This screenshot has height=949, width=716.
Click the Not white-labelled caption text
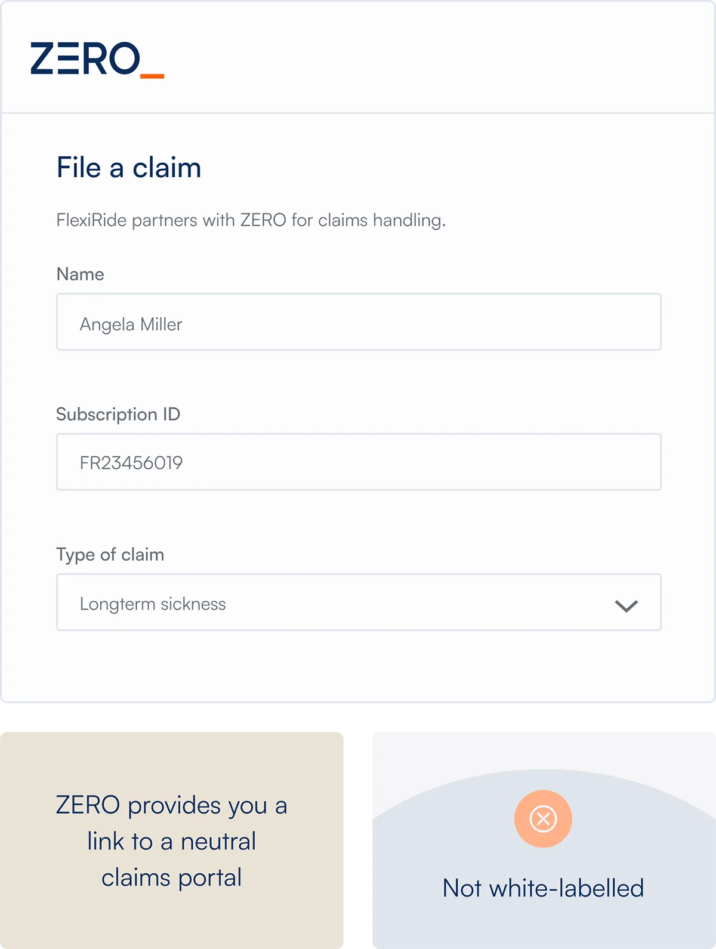(544, 888)
